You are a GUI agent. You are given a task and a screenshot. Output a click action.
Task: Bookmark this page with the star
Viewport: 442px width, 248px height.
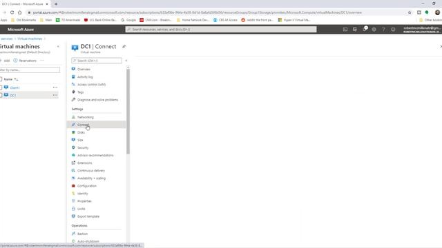click(410, 12)
